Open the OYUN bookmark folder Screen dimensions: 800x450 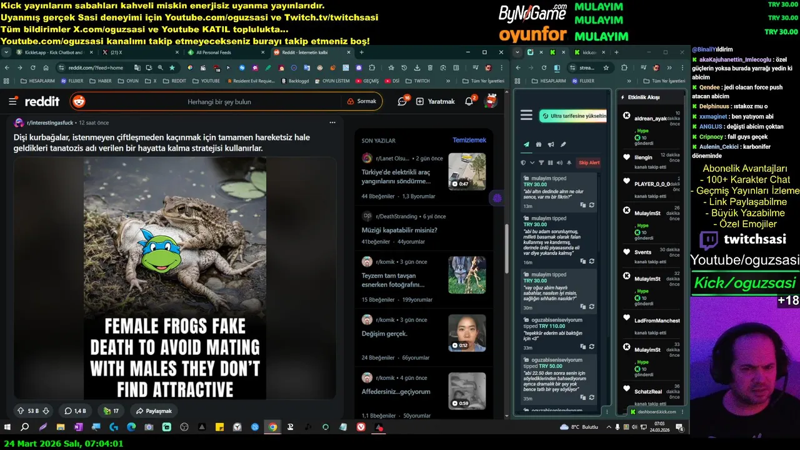[128, 81]
